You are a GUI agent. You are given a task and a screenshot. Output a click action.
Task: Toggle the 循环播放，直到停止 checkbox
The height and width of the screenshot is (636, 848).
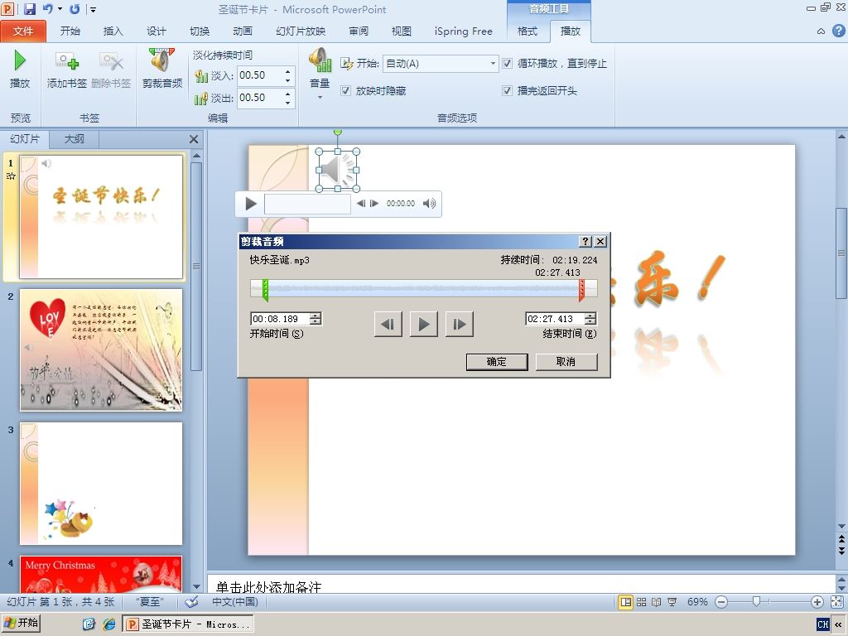point(508,63)
